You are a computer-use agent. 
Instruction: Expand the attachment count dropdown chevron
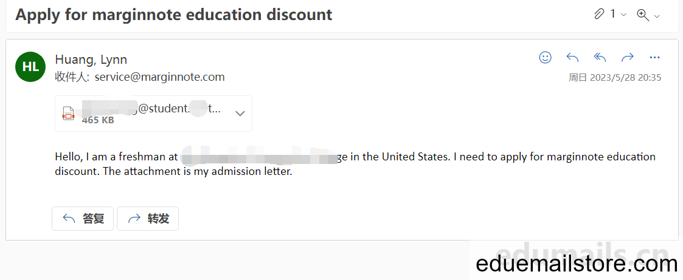(x=623, y=15)
